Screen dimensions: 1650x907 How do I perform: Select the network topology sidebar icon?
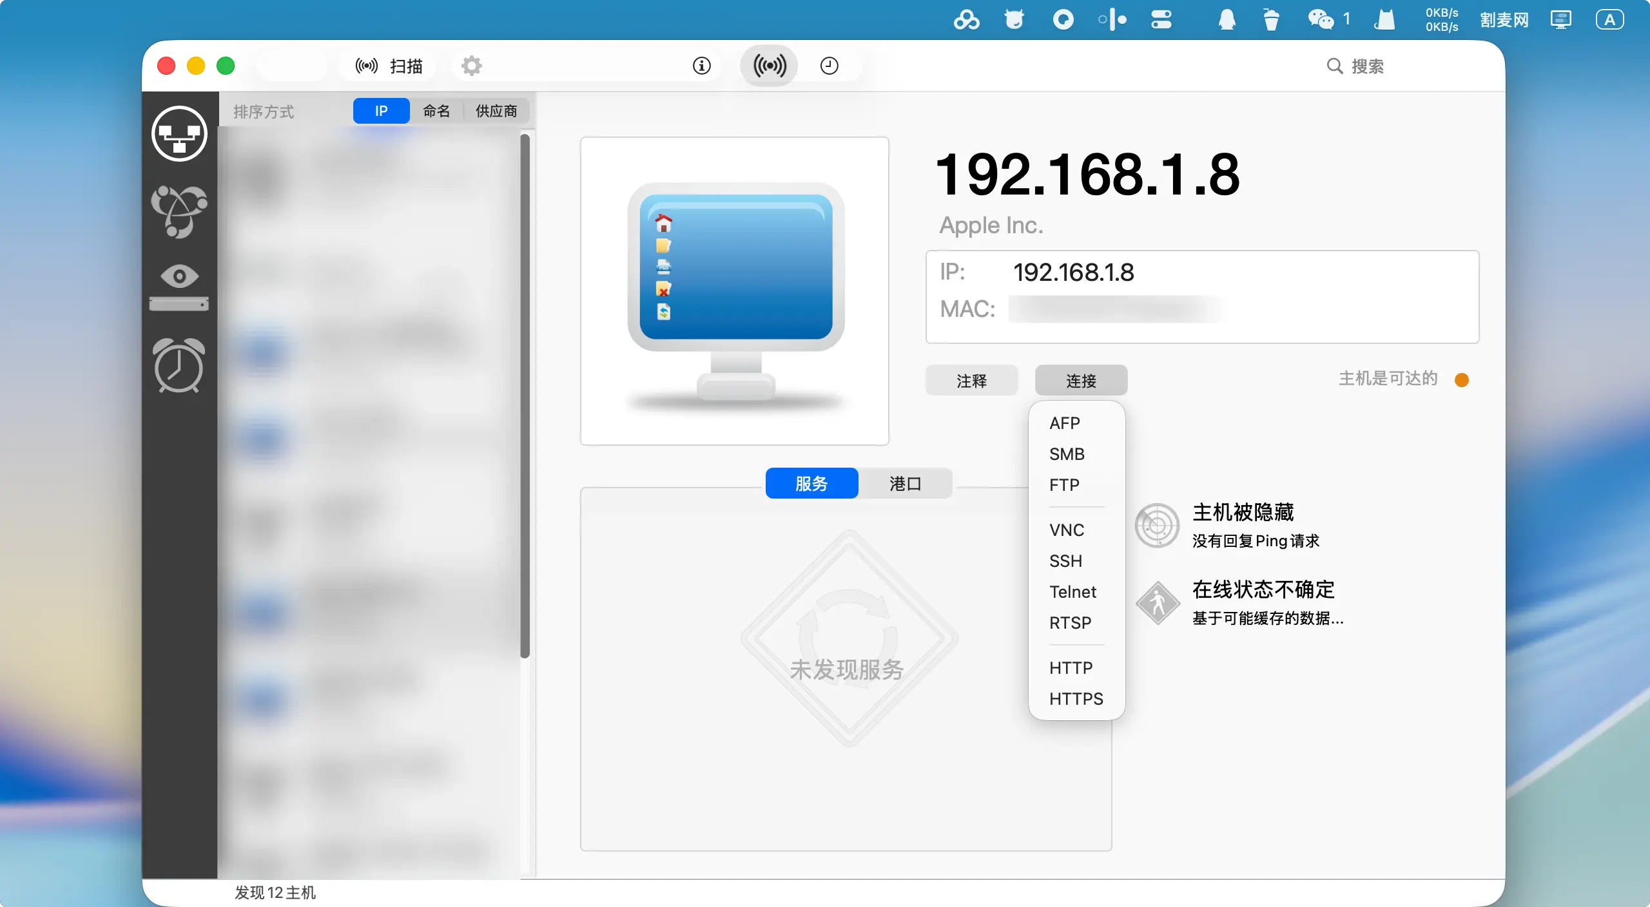[x=179, y=211]
